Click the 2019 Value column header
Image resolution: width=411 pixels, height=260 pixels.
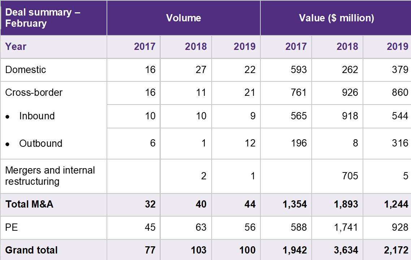tap(397, 47)
